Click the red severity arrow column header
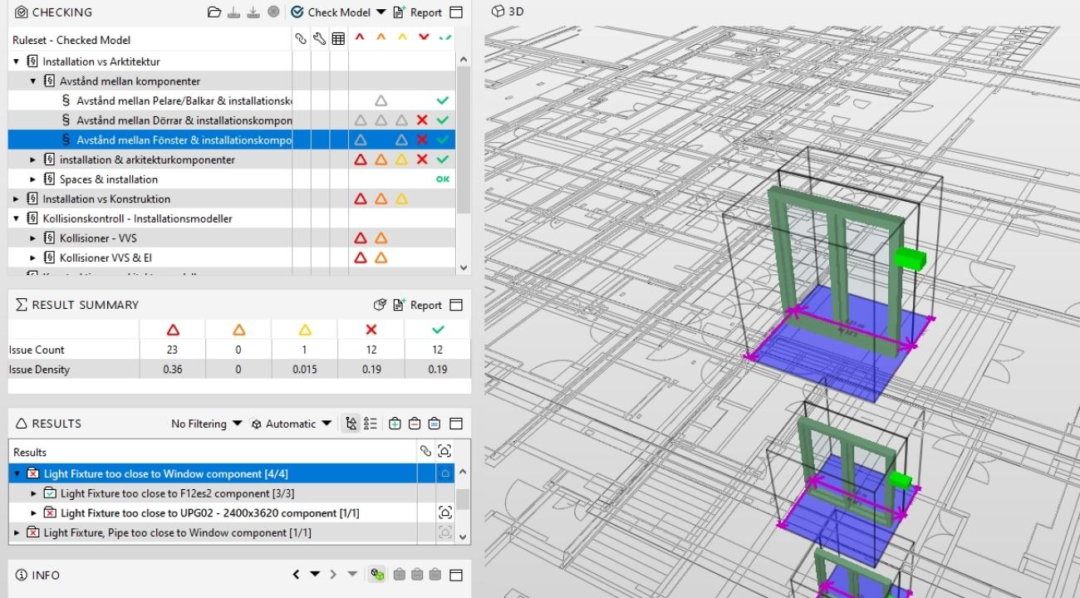Screen dimensions: 1080x598 point(360,37)
